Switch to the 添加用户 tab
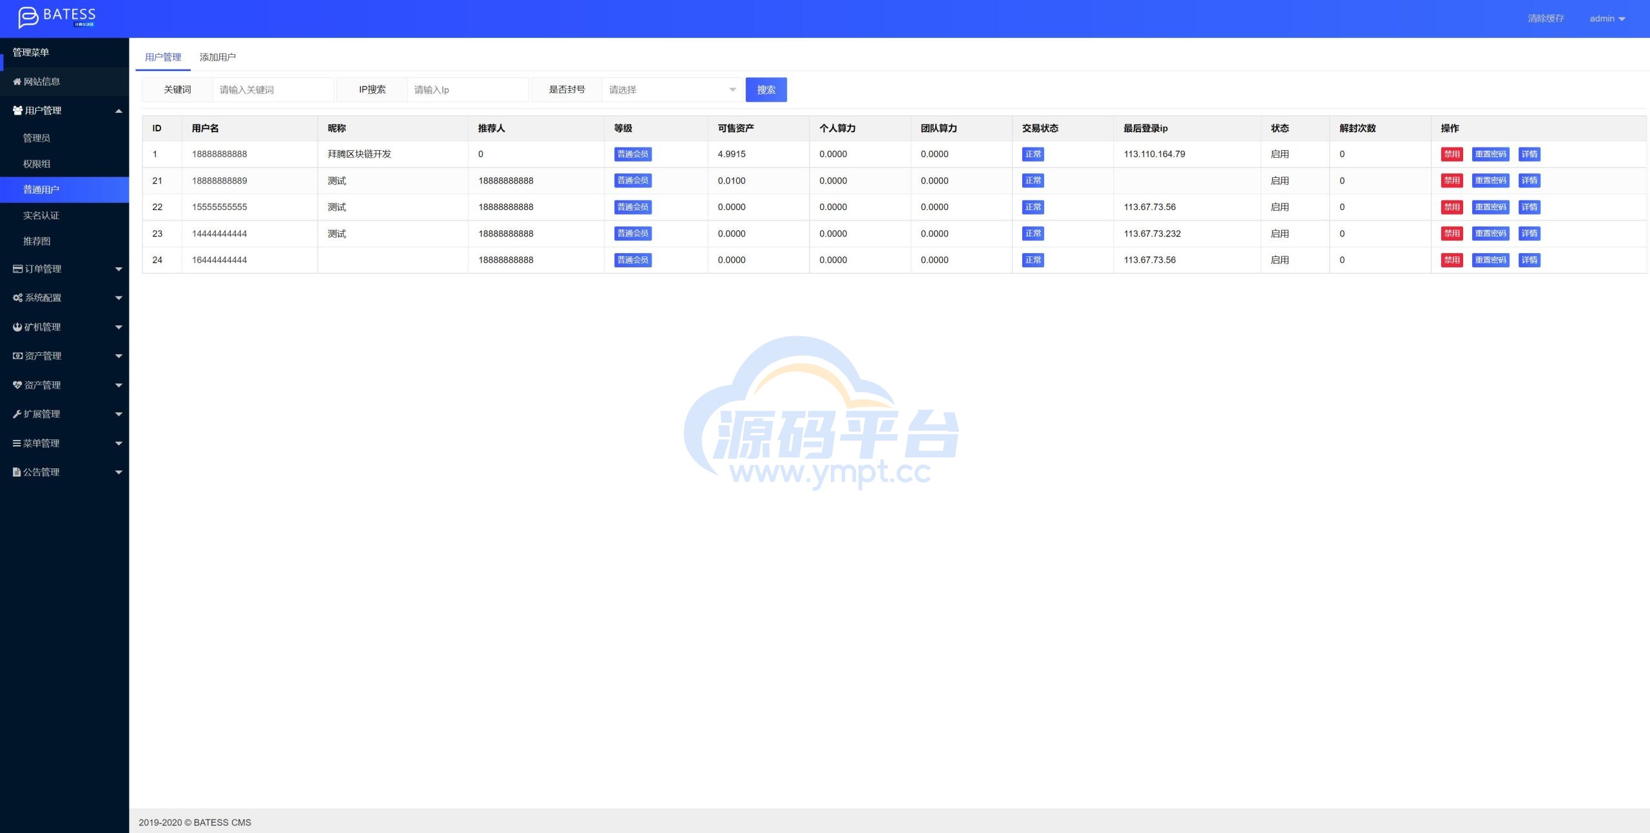 click(217, 57)
